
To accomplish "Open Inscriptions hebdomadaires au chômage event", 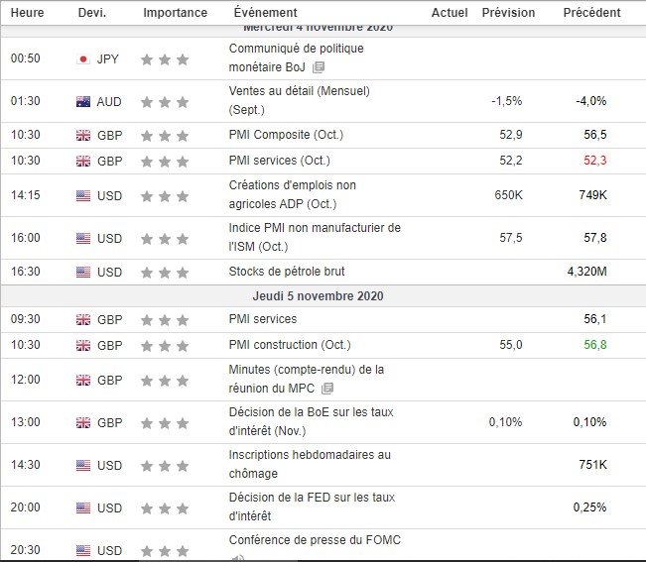I will (310, 455).
